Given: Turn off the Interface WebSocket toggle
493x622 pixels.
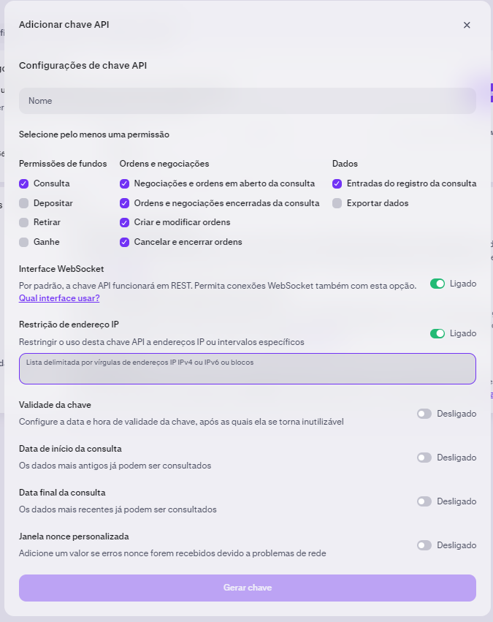Looking at the screenshot, I should 437,284.
